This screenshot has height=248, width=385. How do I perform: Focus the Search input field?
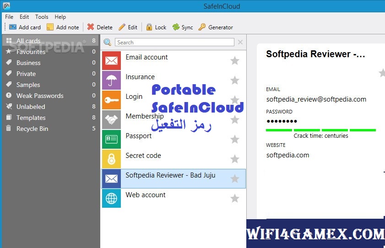coord(174,42)
